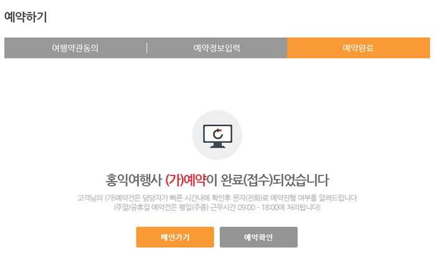
Task: Click the 주말/공휴일 working hours note
Action: tap(217, 207)
